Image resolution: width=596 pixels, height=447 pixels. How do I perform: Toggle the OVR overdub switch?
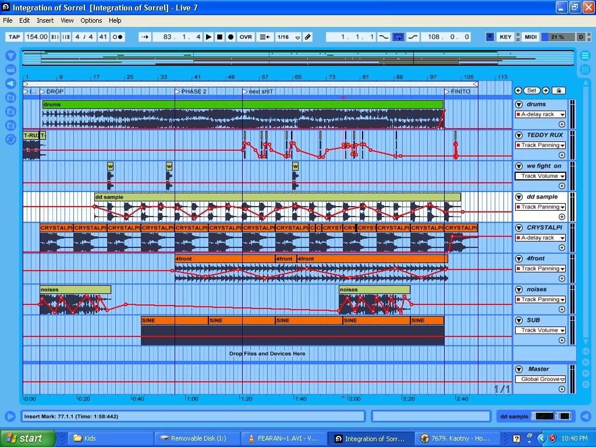tap(246, 37)
